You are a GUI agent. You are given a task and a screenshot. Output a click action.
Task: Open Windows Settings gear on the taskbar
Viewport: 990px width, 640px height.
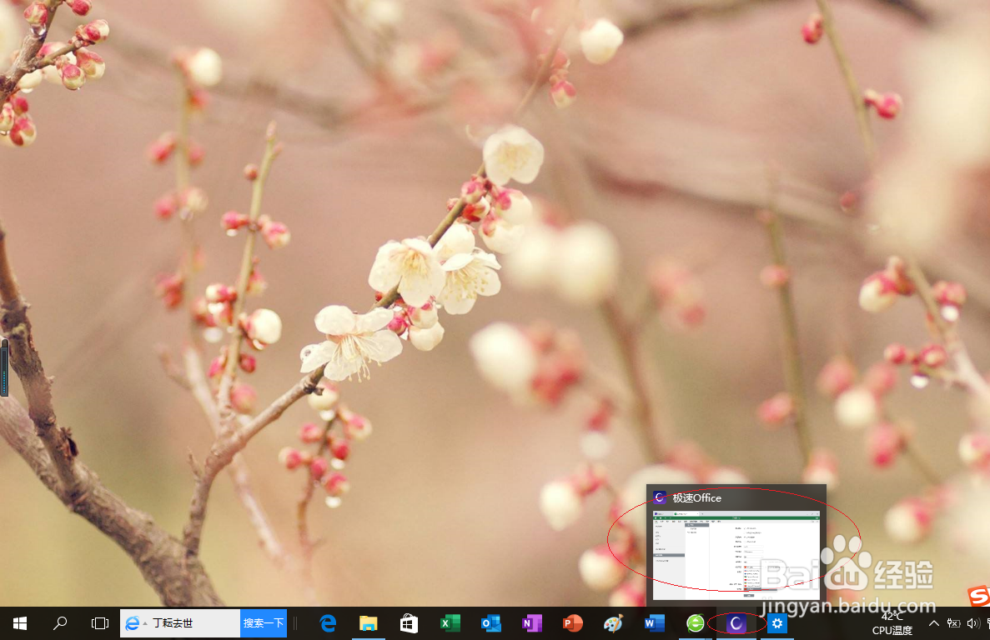point(776,622)
